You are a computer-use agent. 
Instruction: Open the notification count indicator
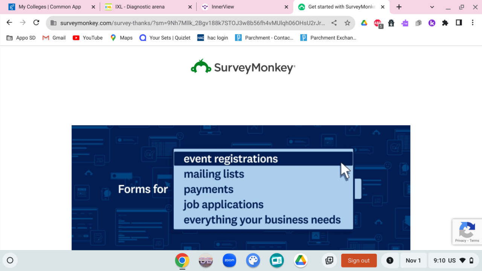pyautogui.click(x=390, y=260)
